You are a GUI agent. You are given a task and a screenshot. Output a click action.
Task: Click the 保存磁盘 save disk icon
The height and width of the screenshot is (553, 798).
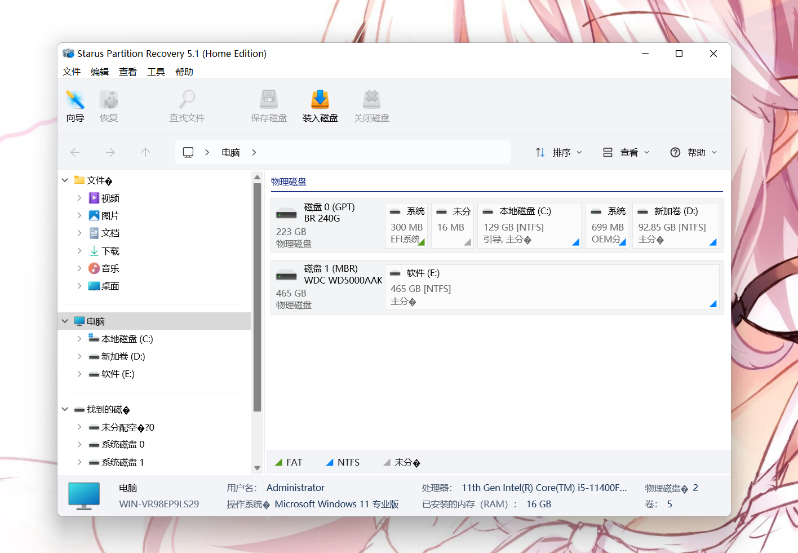click(x=269, y=106)
